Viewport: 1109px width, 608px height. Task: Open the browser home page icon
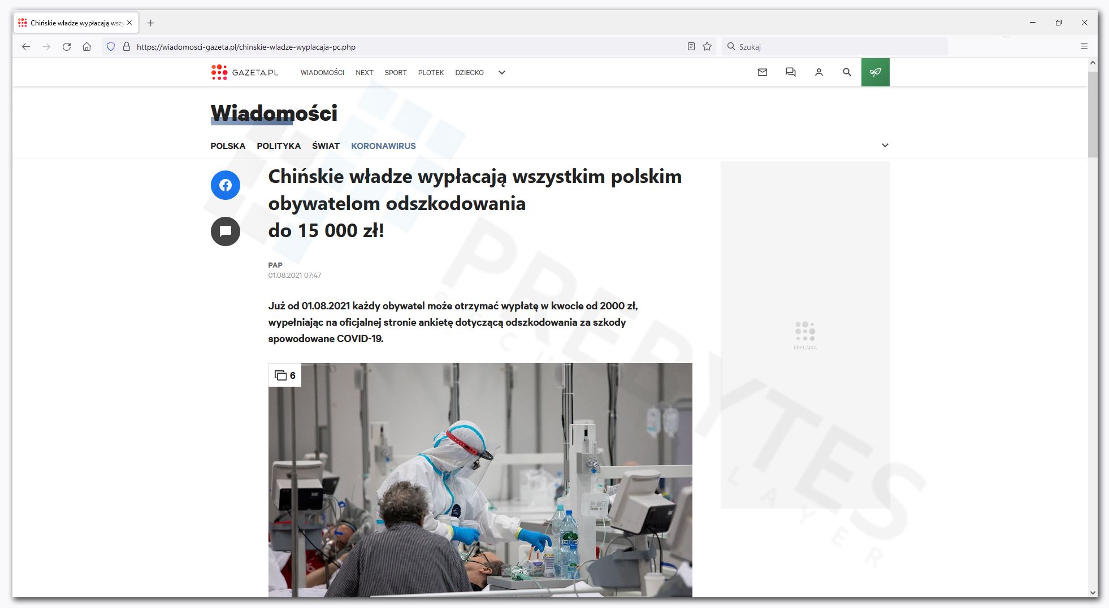[x=86, y=47]
